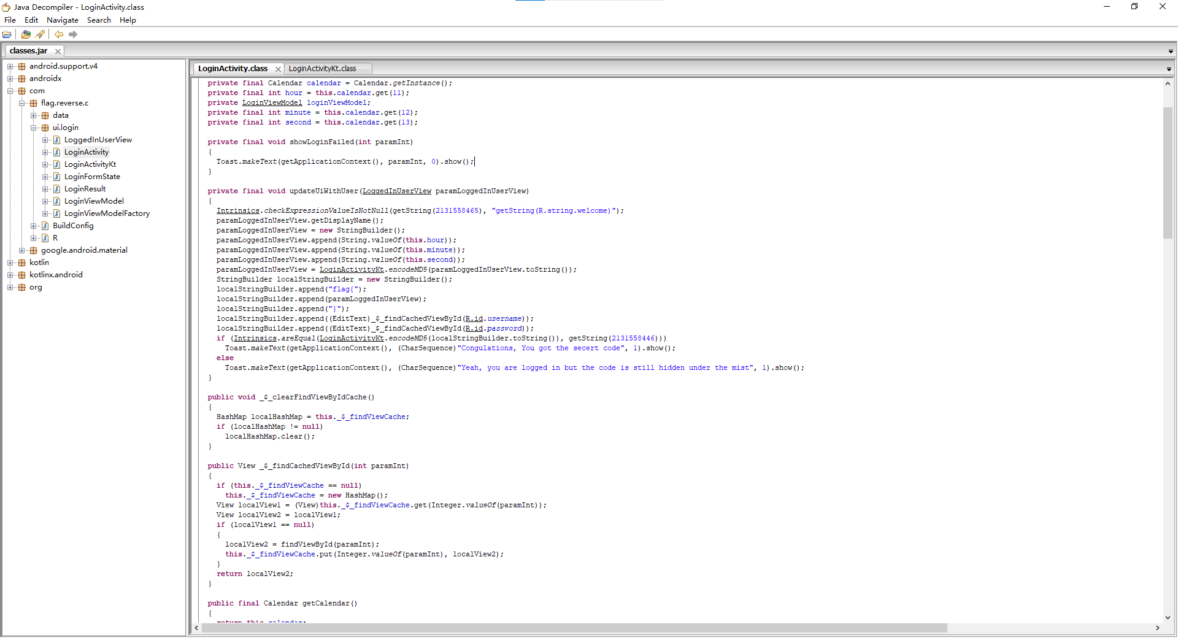Click the org package icon
Image resolution: width=1178 pixels, height=638 pixels.
pyautogui.click(x=21, y=287)
